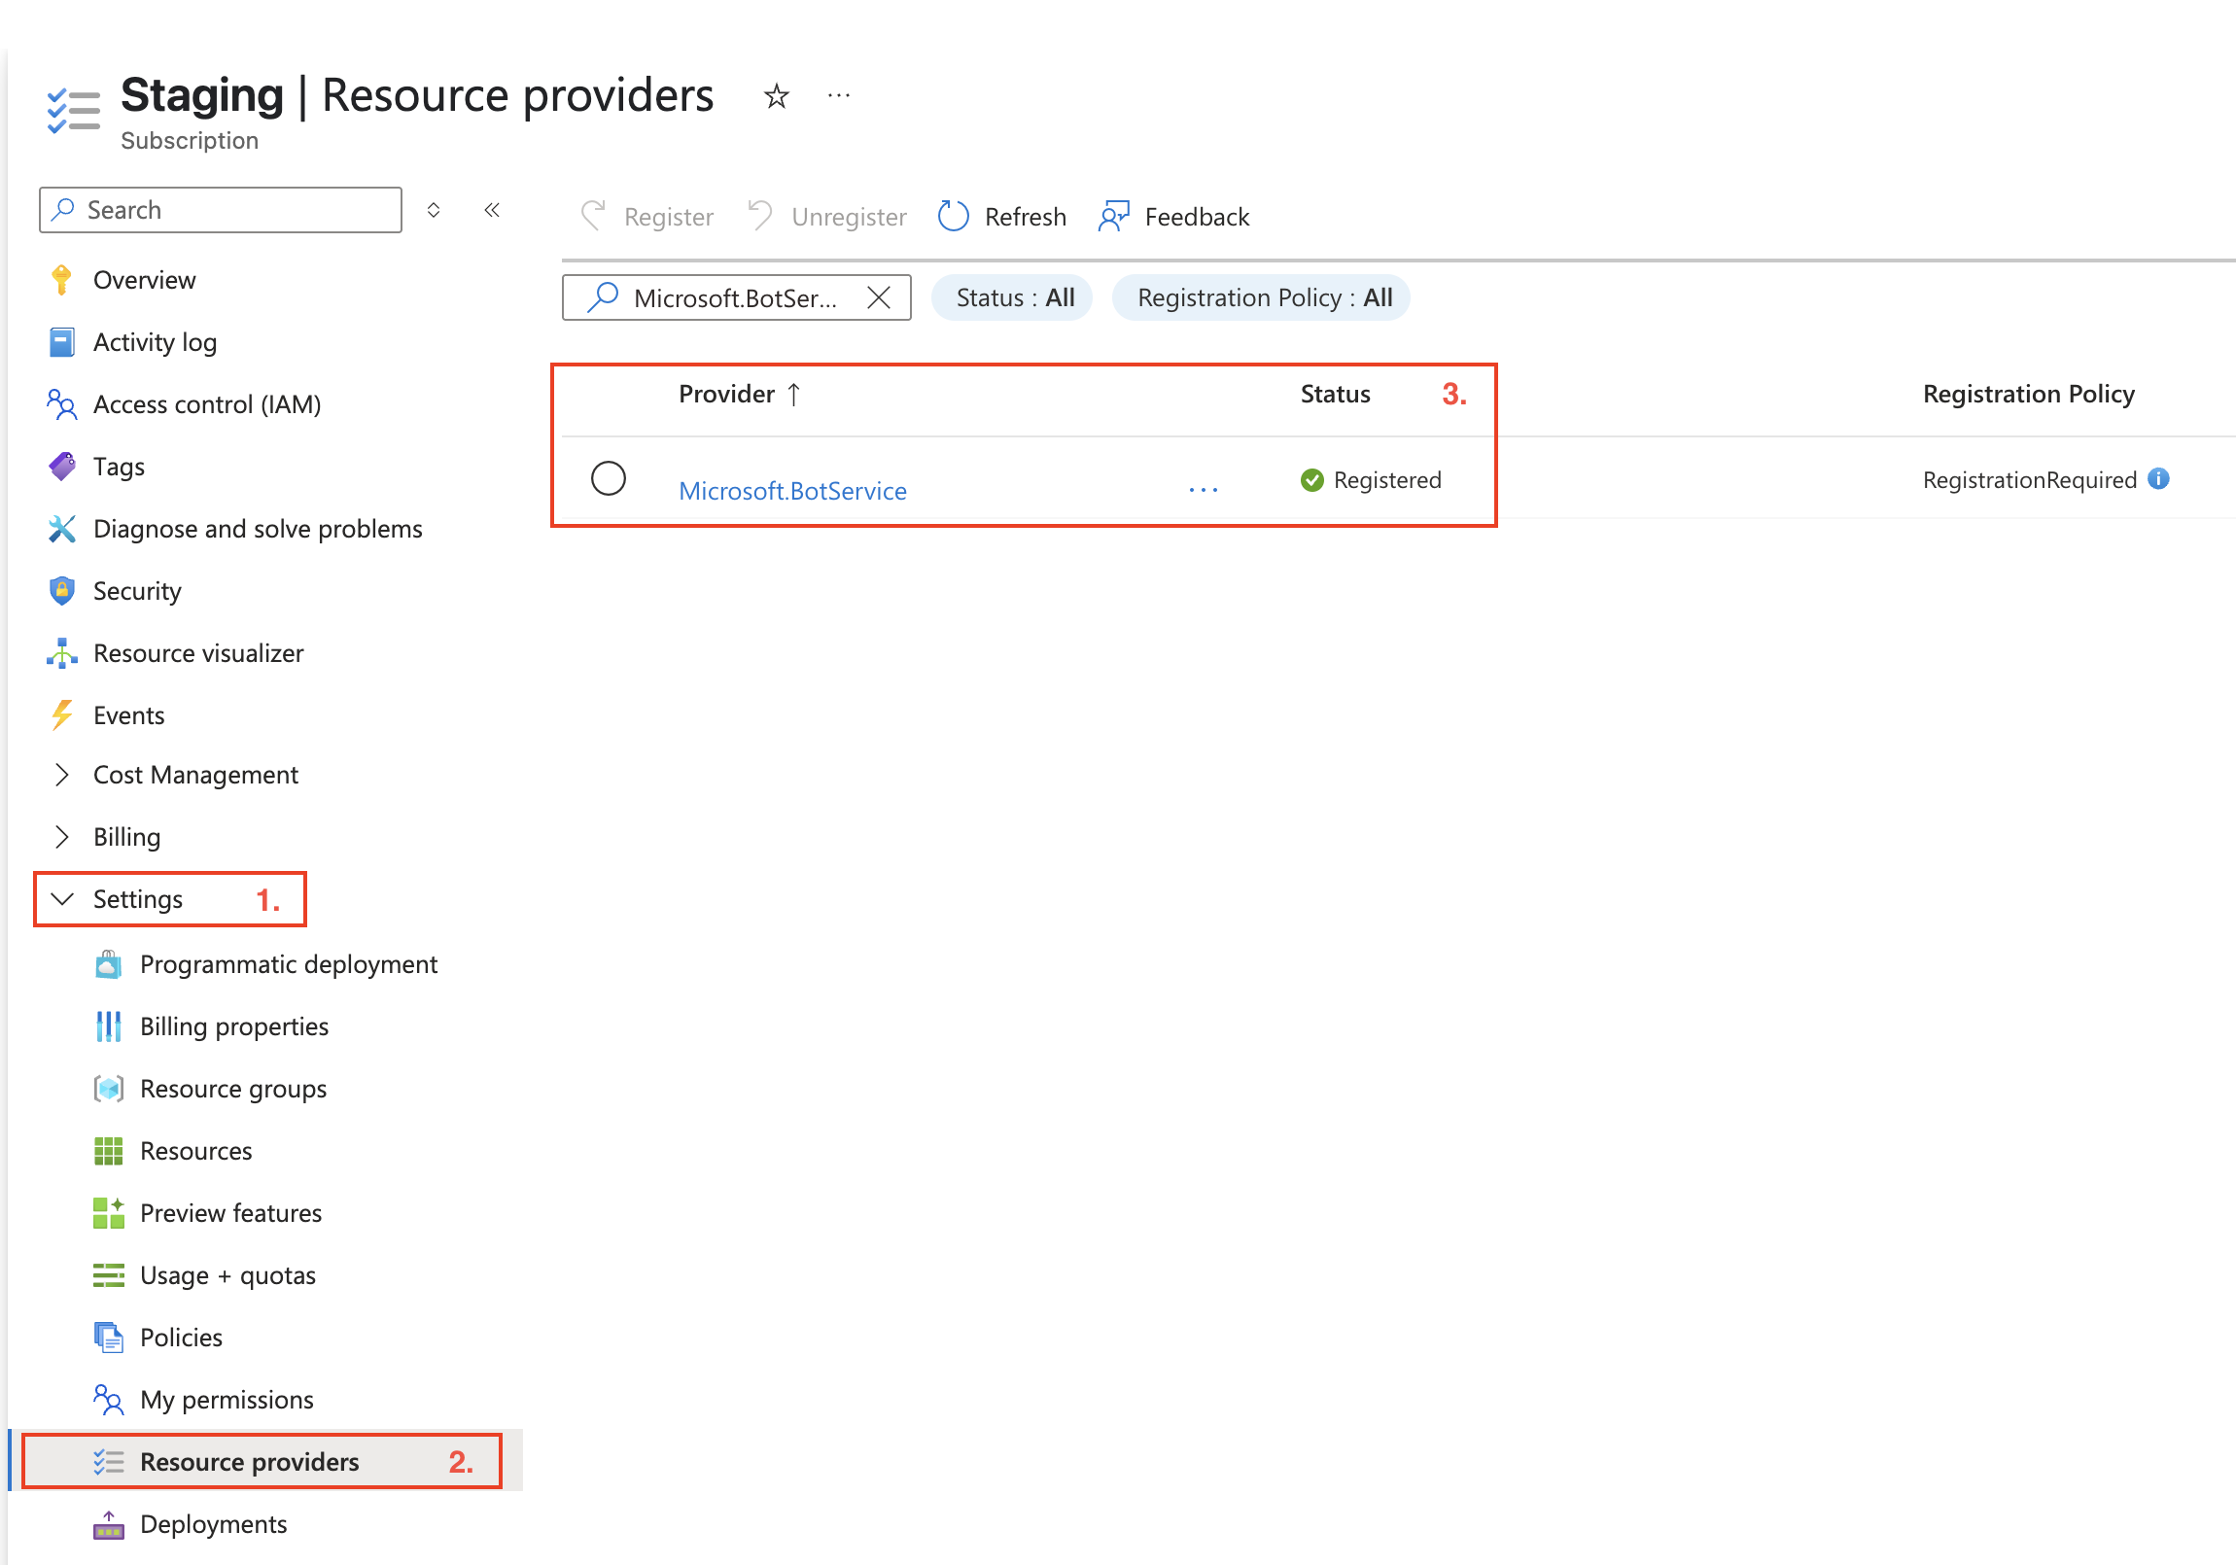This screenshot has width=2236, height=1565.
Task: Click the Resources grid icon
Action: click(108, 1151)
